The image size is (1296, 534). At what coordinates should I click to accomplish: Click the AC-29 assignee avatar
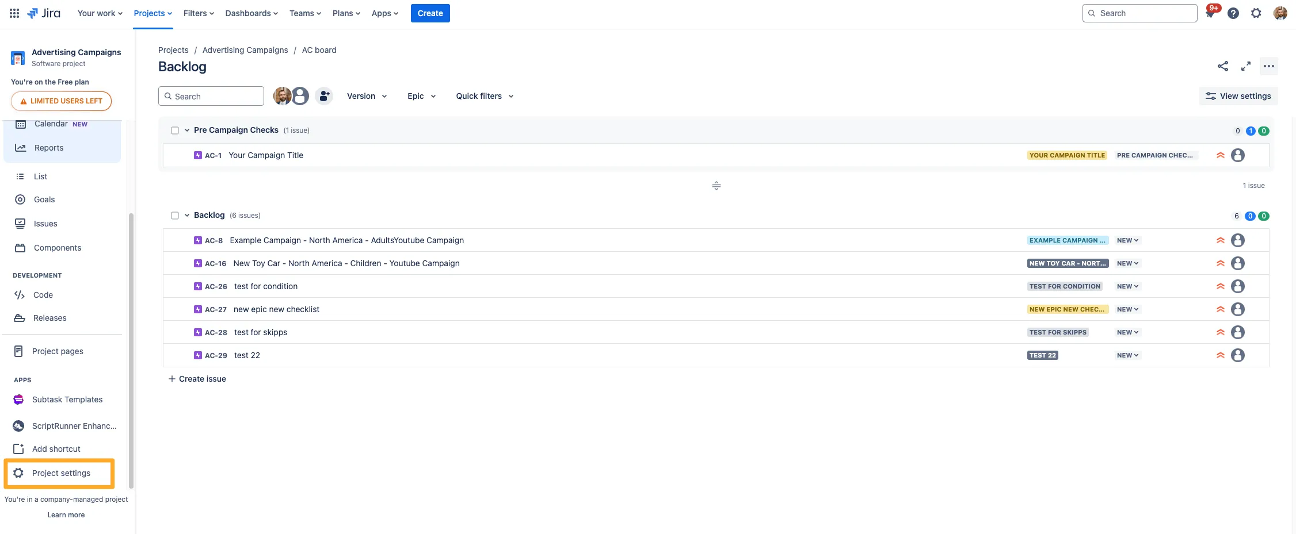click(1237, 355)
